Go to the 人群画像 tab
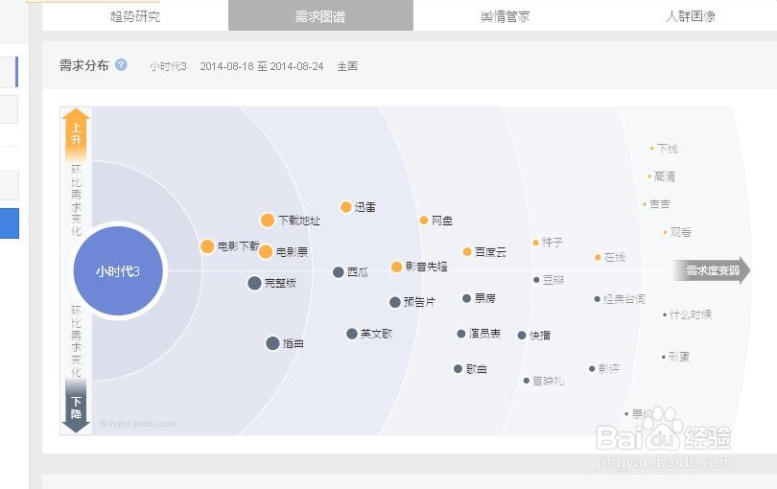This screenshot has width=777, height=489. (x=691, y=16)
